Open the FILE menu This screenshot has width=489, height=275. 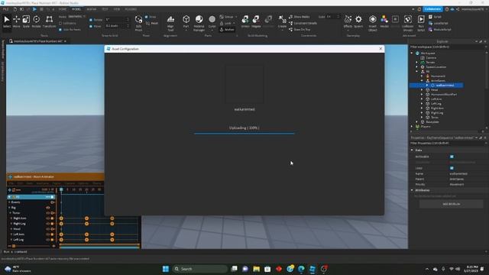click(5, 9)
